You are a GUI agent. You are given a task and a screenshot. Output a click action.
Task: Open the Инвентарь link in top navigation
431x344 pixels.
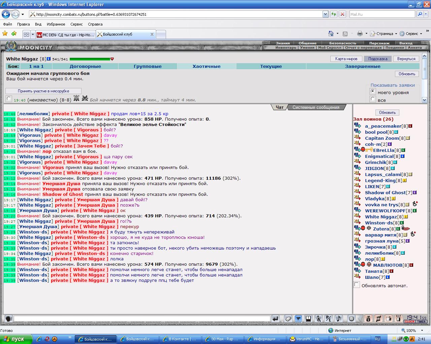tap(286, 47)
